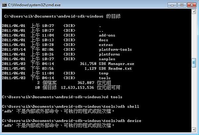
Task: Click the file size 1,129
Action: click(x=90, y=68)
